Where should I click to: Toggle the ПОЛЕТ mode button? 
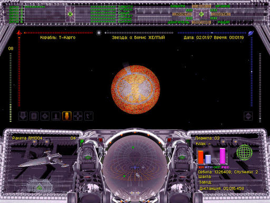181,14
